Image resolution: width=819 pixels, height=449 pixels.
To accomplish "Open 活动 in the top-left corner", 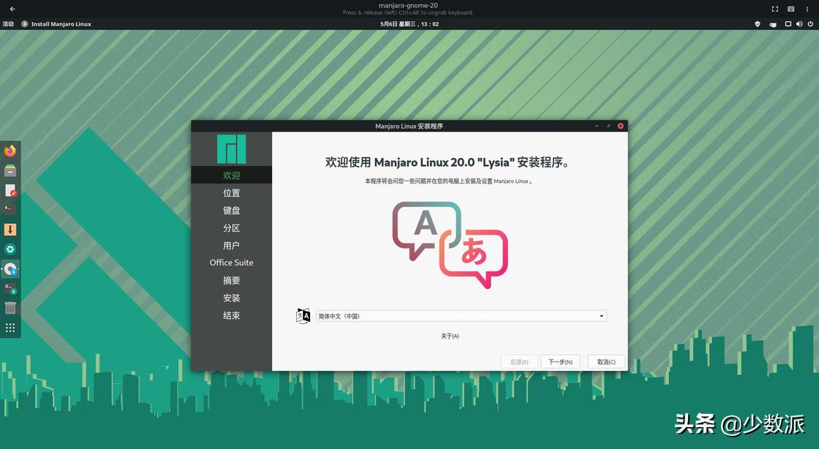I will tap(8, 23).
